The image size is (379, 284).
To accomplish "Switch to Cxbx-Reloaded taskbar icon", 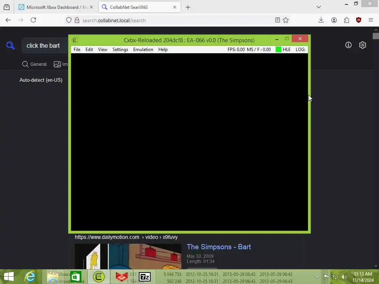I will [98, 277].
